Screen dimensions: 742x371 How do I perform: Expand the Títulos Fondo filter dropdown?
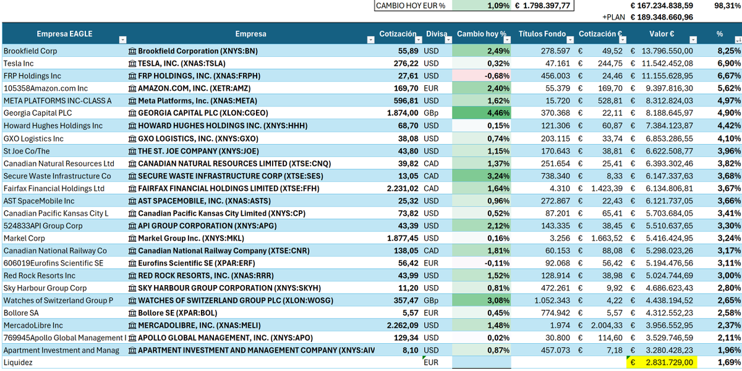click(x=571, y=40)
